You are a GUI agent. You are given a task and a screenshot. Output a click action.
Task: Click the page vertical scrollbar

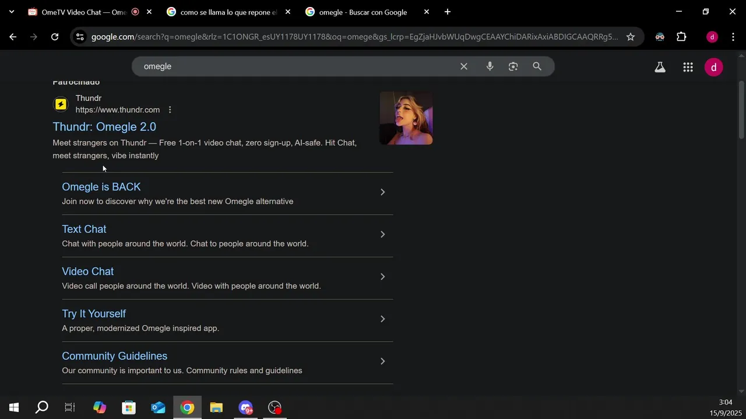pyautogui.click(x=741, y=111)
